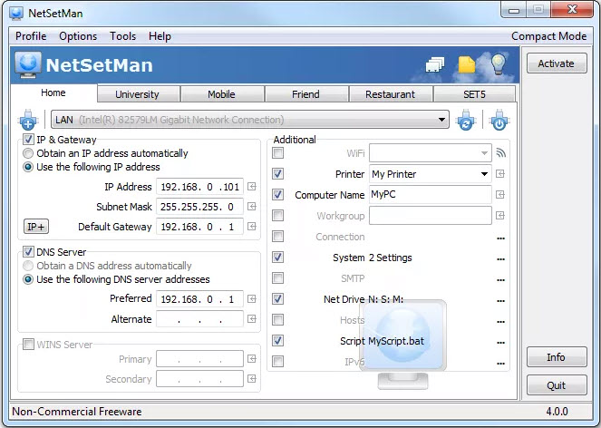Select Use the following DNS server addresses
The height and width of the screenshot is (428, 601).
pyautogui.click(x=28, y=279)
